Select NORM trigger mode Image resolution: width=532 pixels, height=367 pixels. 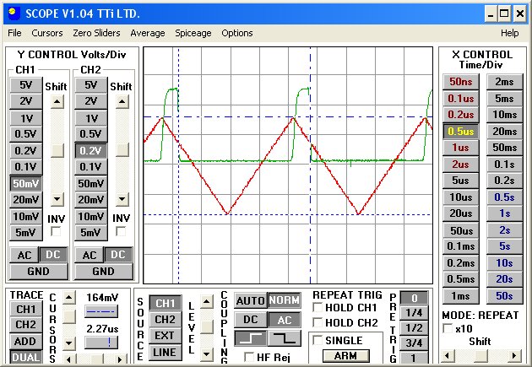285,300
